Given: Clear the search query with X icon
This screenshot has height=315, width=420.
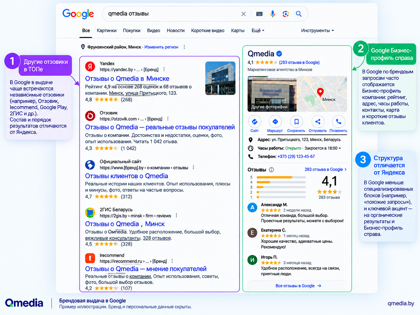Looking at the screenshot, I should 244,14.
